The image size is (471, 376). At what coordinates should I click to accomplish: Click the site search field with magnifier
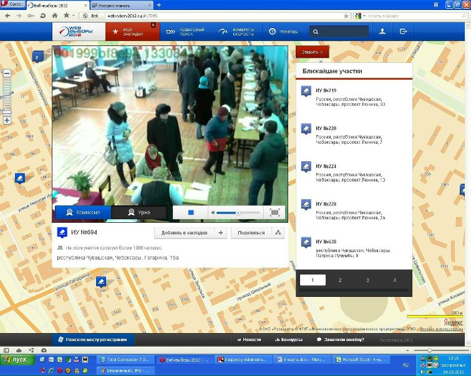click(x=339, y=32)
